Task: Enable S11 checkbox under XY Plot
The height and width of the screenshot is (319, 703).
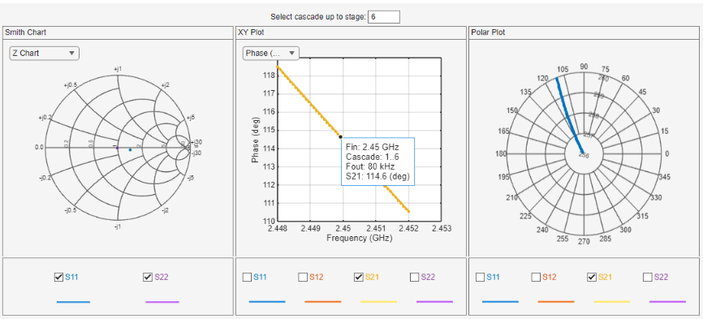Action: pos(247,278)
